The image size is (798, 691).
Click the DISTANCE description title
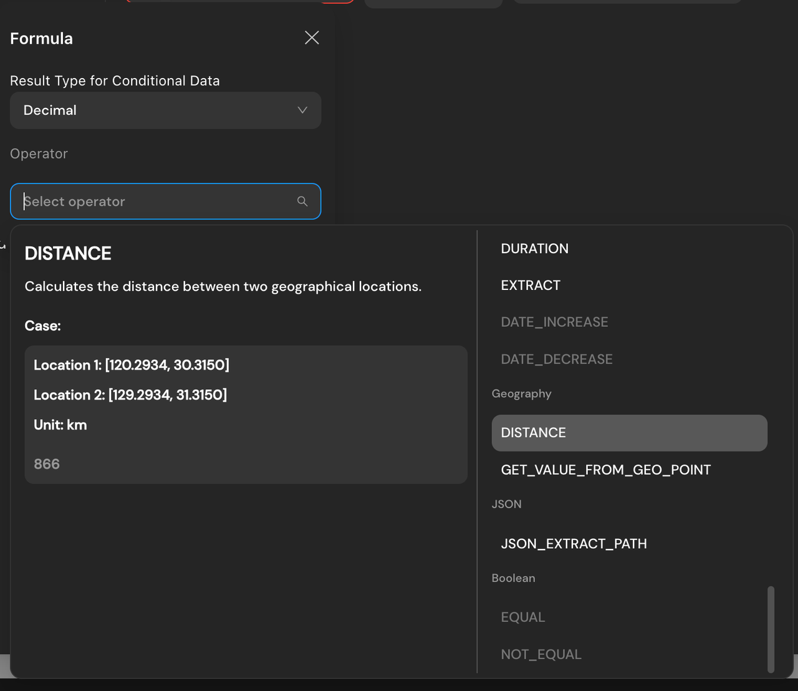68,253
